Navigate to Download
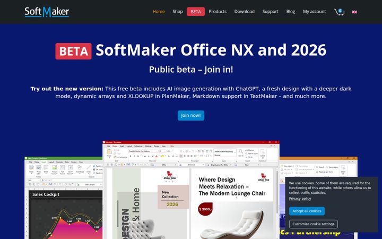Image resolution: width=382 pixels, height=239 pixels. click(x=245, y=12)
